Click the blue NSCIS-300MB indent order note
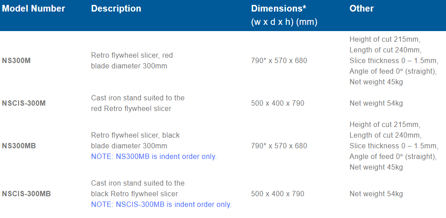Image resolution: width=446 pixels, height=218 pixels. (161, 205)
